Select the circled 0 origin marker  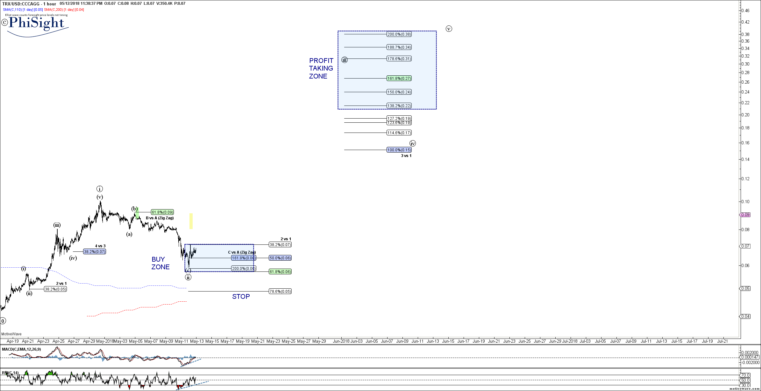click(x=3, y=321)
